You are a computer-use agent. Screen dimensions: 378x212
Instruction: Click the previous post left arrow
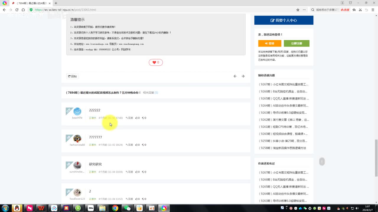(x=235, y=76)
